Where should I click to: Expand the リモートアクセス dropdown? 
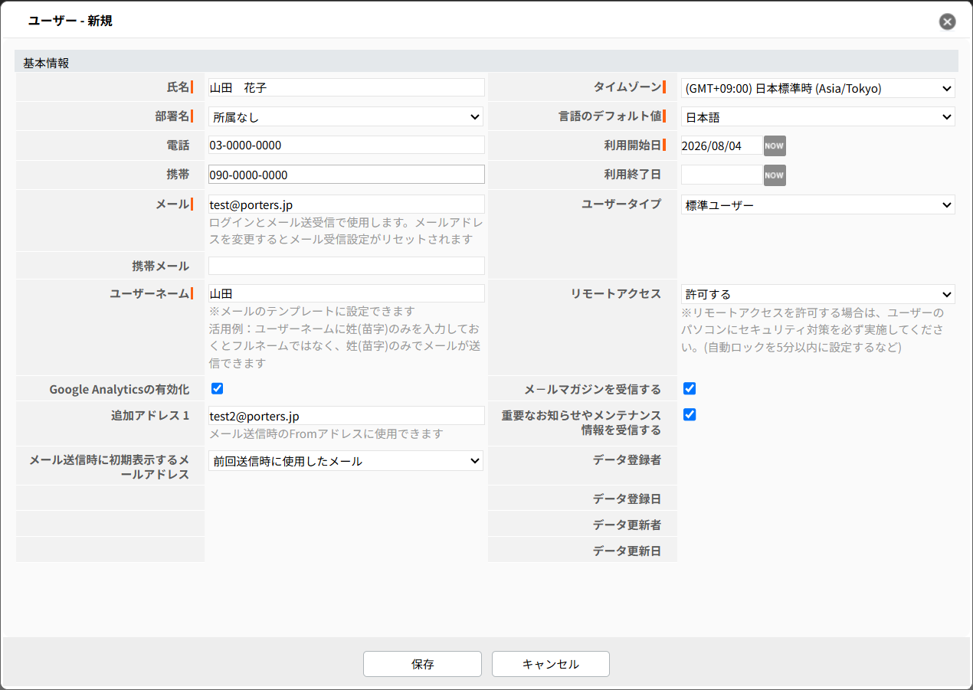pos(818,294)
